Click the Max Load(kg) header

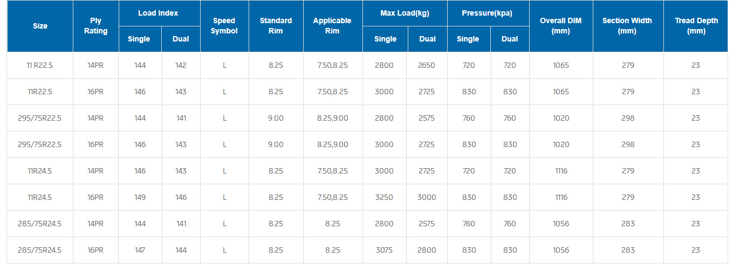[405, 13]
